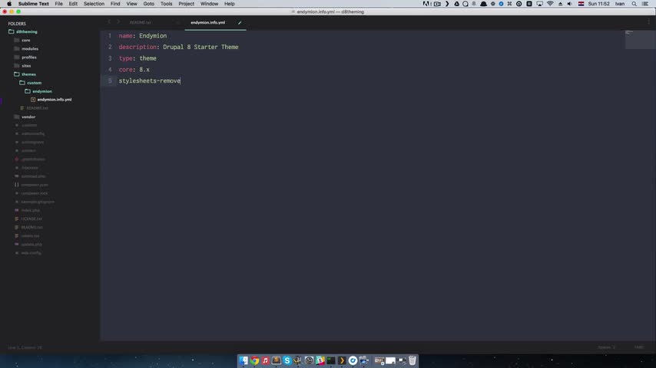Screen dimensions: 656x368
Task: Open Skype from the dock
Action: 287,360
